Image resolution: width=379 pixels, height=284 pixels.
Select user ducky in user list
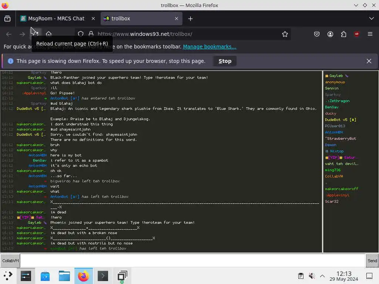pyautogui.click(x=331, y=114)
